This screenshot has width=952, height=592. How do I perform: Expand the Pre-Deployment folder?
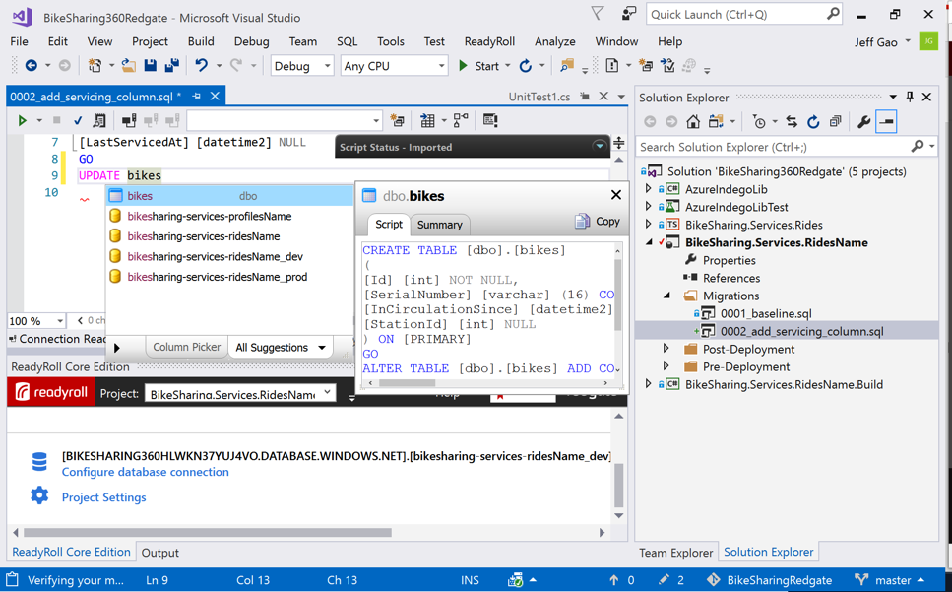[x=666, y=366]
